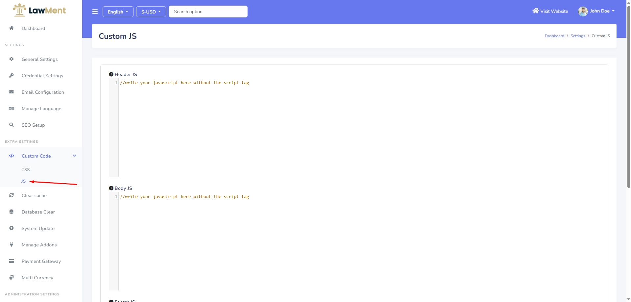Click into the Search option field

(208, 12)
